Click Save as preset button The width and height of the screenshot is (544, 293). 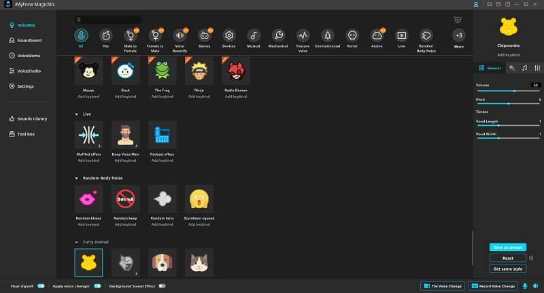click(508, 247)
